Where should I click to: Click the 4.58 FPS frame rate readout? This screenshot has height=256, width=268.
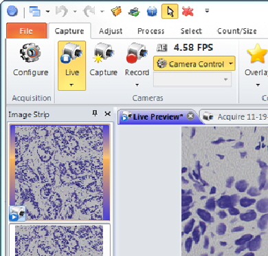pos(194,47)
